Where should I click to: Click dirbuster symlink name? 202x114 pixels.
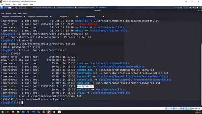click(84, 66)
